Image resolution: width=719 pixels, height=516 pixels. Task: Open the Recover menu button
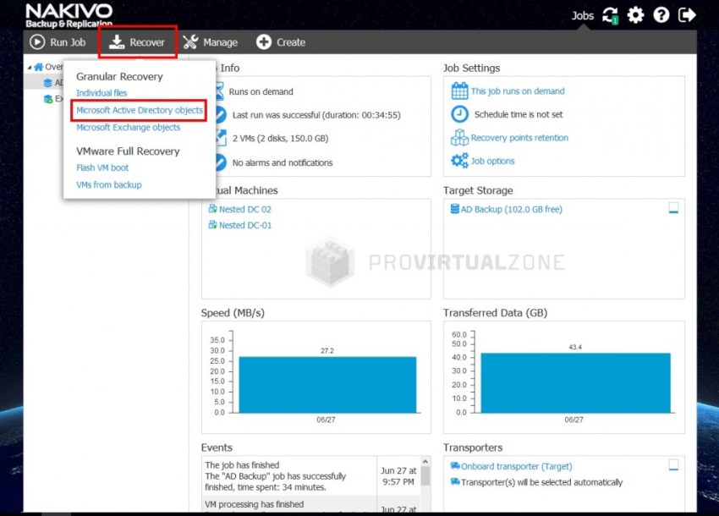137,42
